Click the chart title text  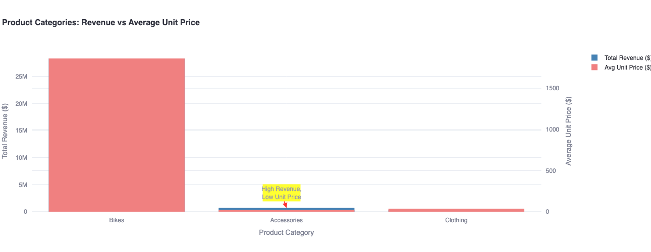pos(101,22)
